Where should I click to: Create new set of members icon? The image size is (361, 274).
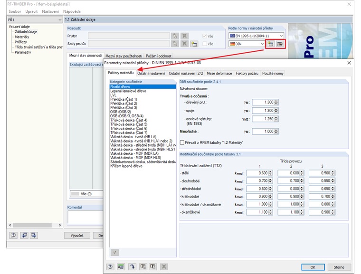(x=194, y=44)
